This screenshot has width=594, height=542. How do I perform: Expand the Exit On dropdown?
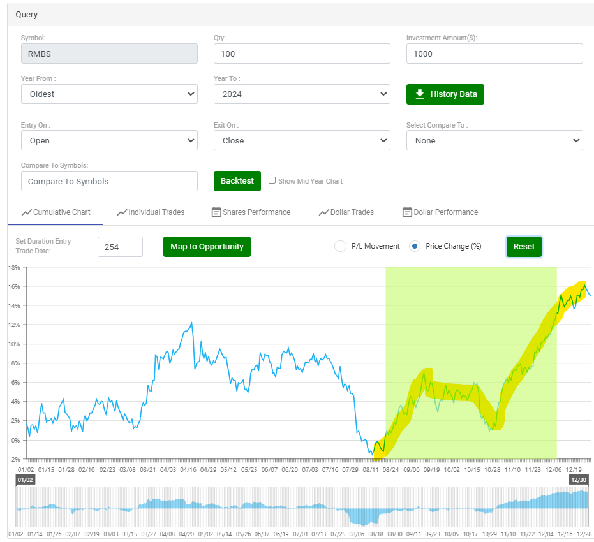[302, 140]
